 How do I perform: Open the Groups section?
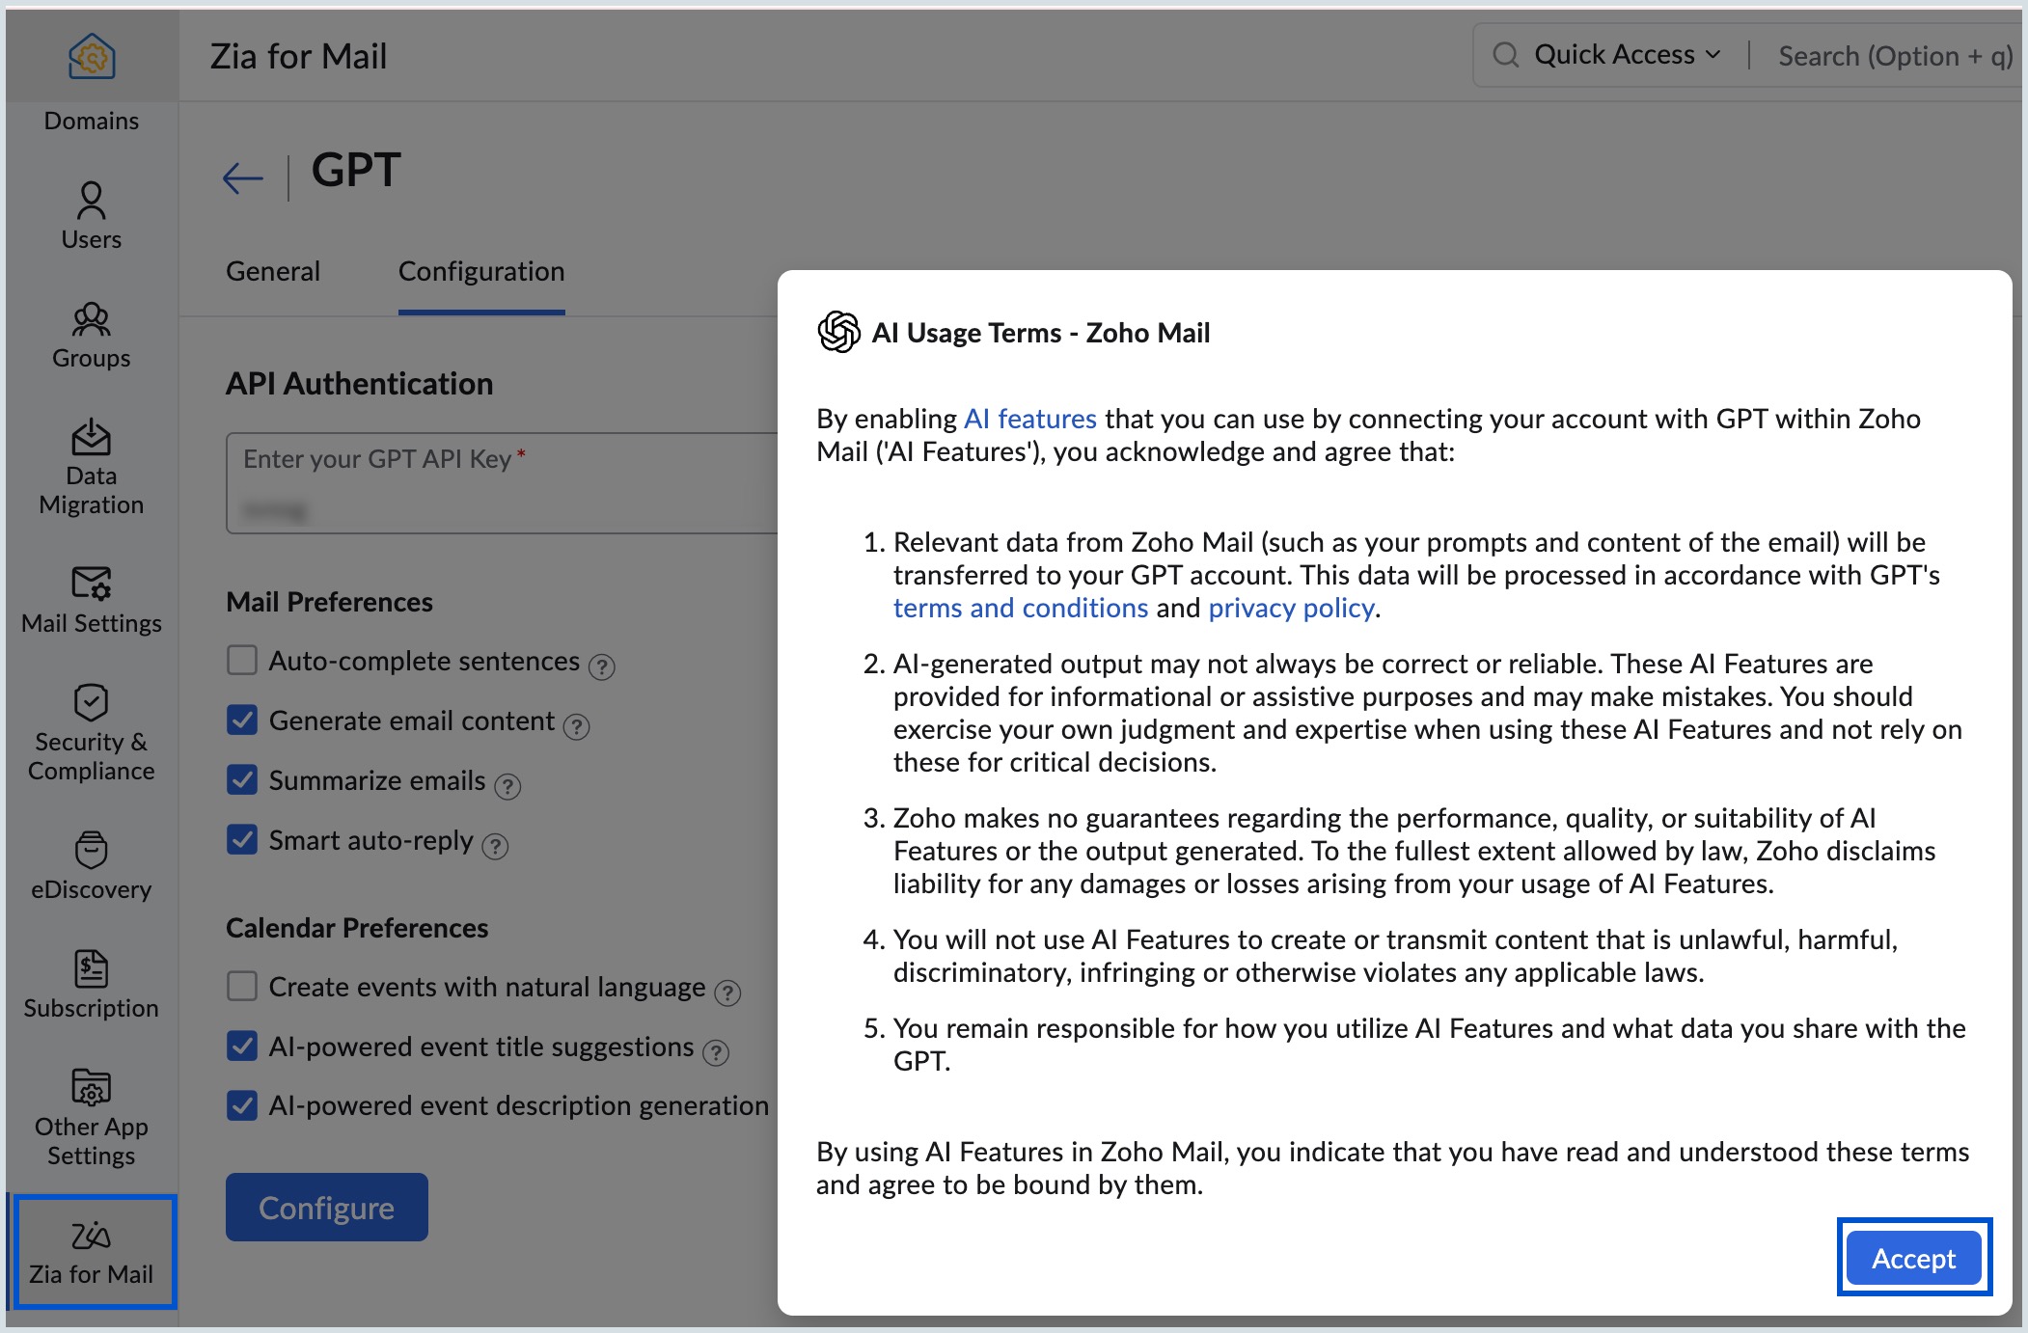(x=91, y=336)
